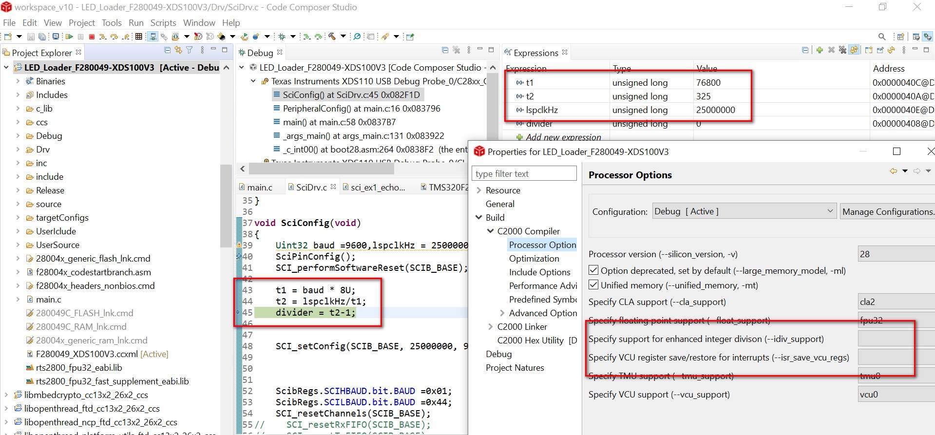Open the Scripts menu
The image size is (935, 435).
(163, 23)
